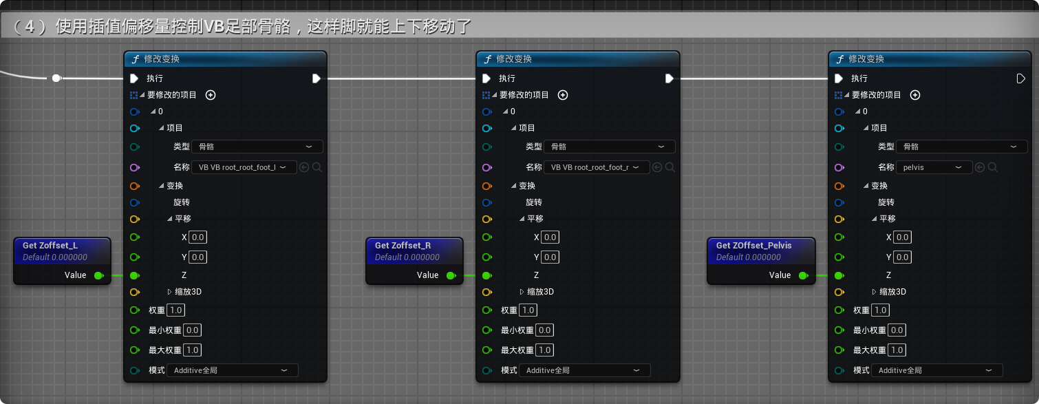The image size is (1039, 404).
Task: Click X value field on VB root_root_foot_l node
Action: (197, 237)
